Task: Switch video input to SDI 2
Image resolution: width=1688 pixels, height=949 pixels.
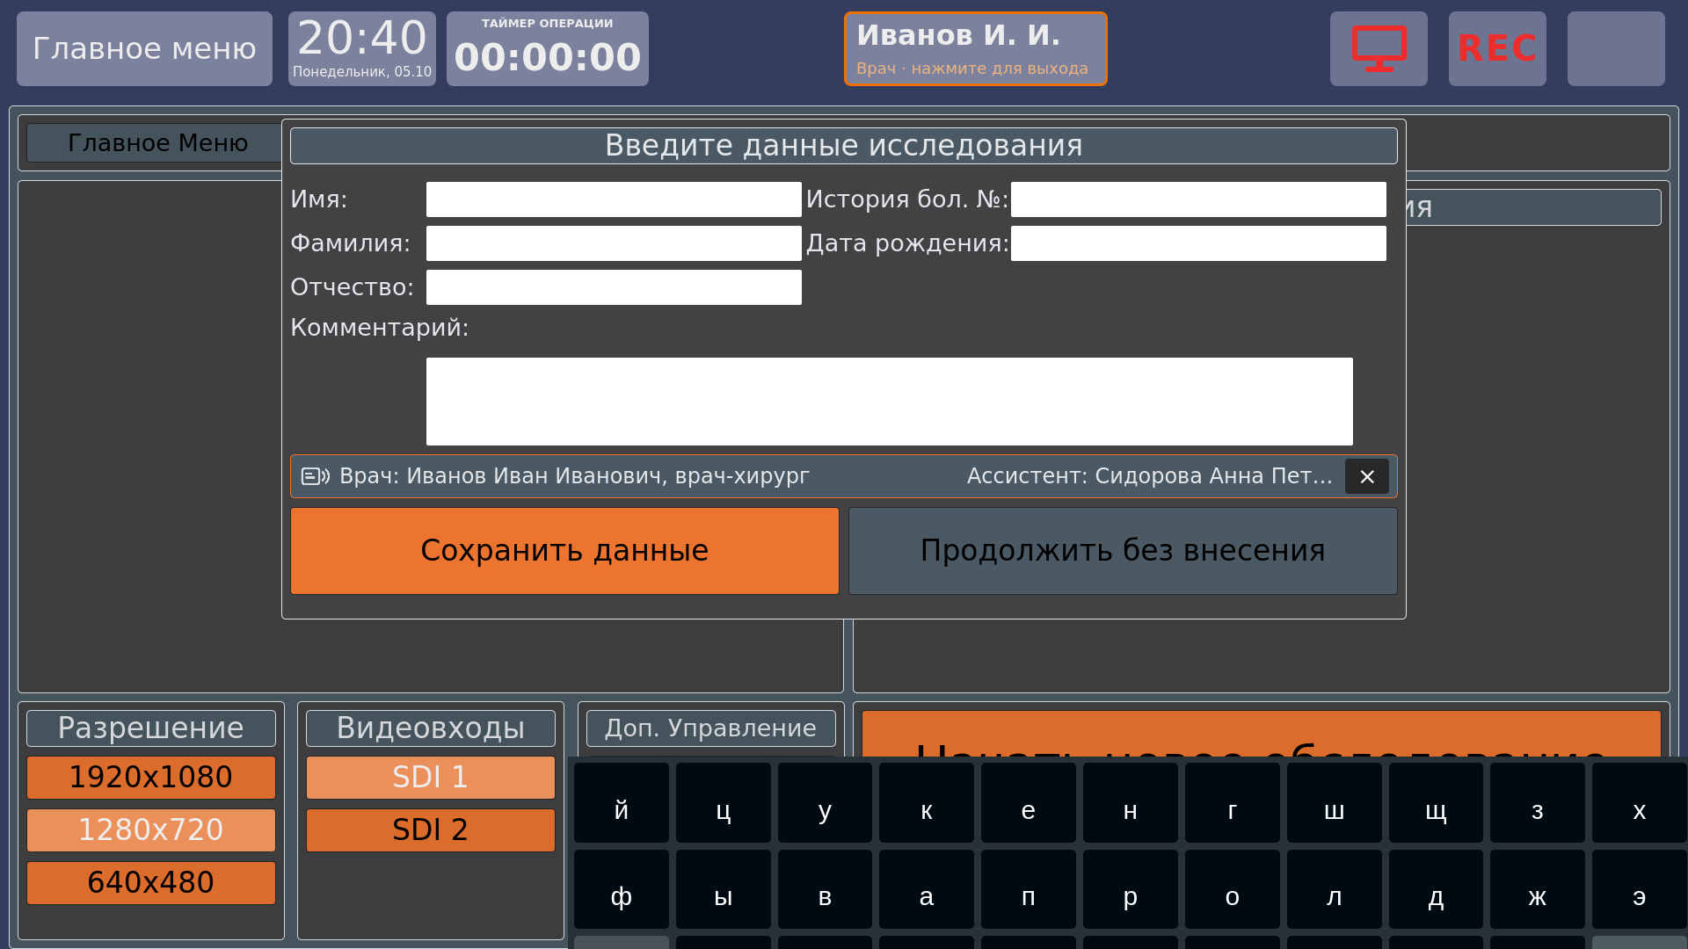Action: [431, 830]
